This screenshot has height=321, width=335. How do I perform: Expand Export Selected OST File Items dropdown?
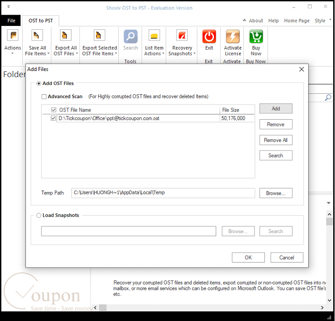pyautogui.click(x=116, y=54)
